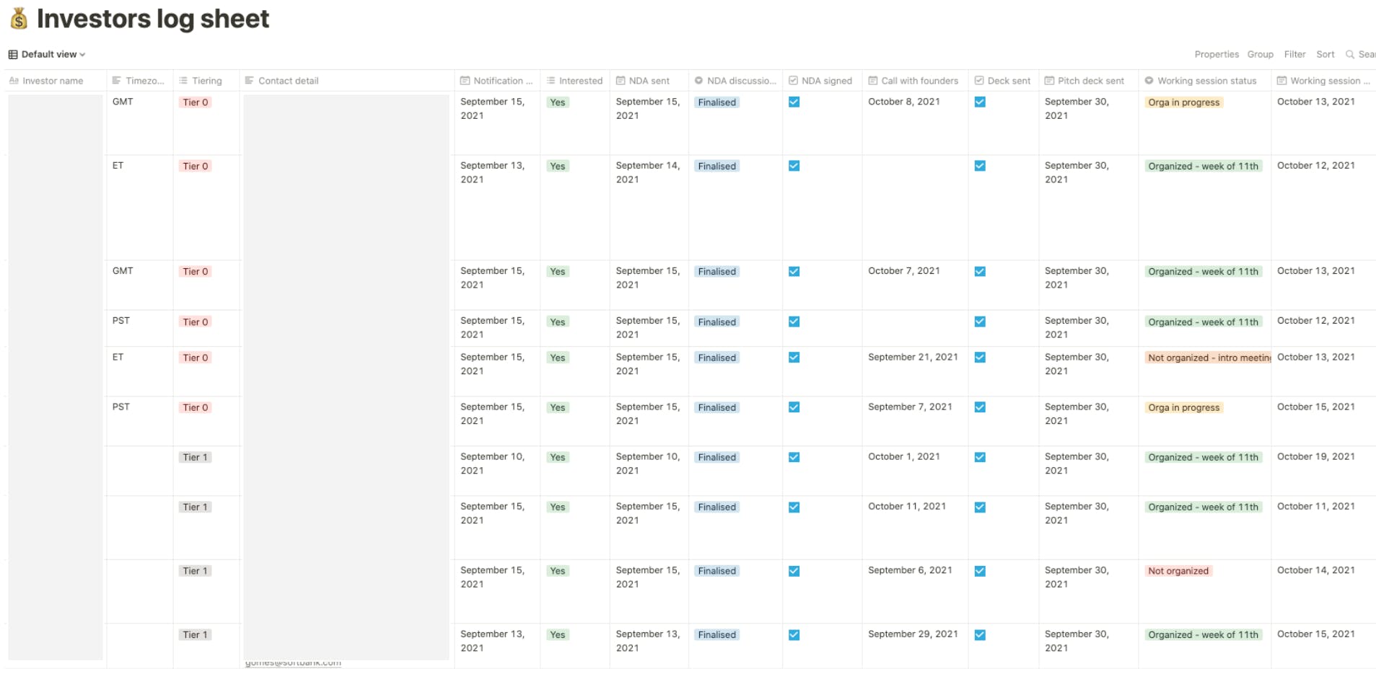Click the Timezone column text icon

117,81
